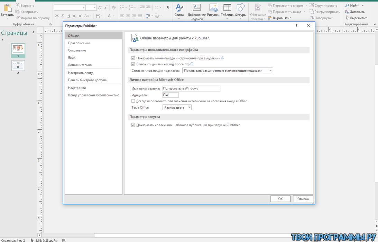The width and height of the screenshot is (378, 242).
Task: Click Заменить replace icon
Action: 347,11
